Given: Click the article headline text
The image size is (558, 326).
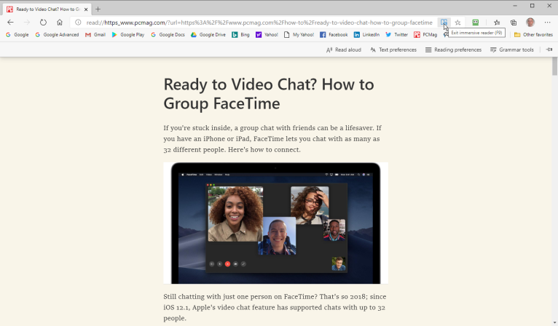Looking at the screenshot, I should [269, 94].
